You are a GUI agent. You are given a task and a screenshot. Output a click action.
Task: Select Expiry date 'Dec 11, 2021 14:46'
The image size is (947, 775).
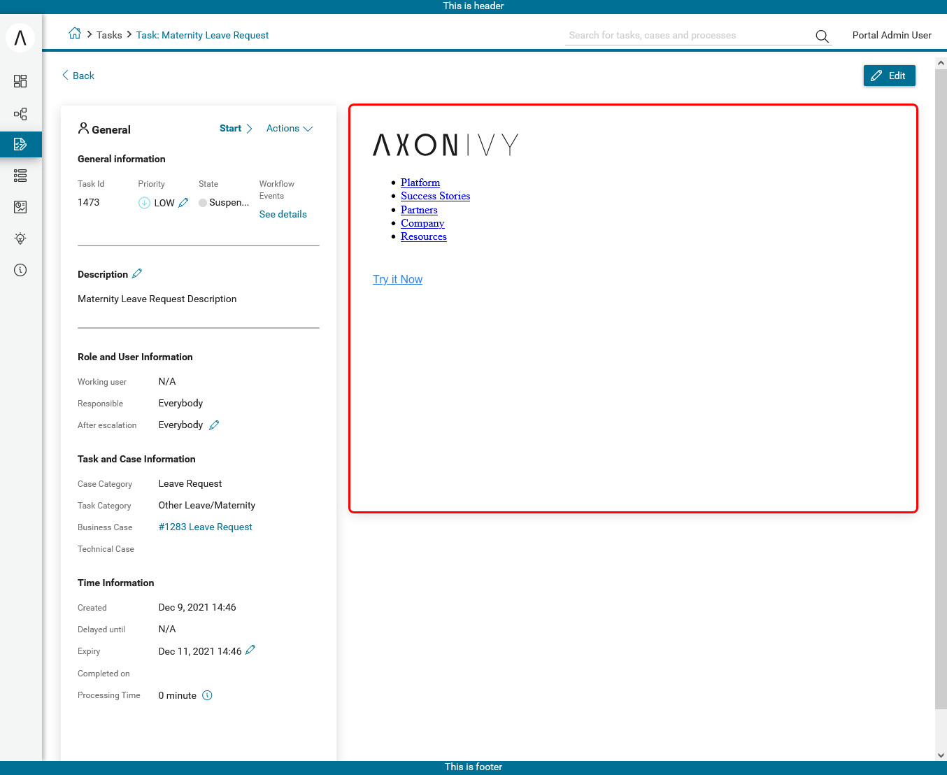pyautogui.click(x=200, y=651)
